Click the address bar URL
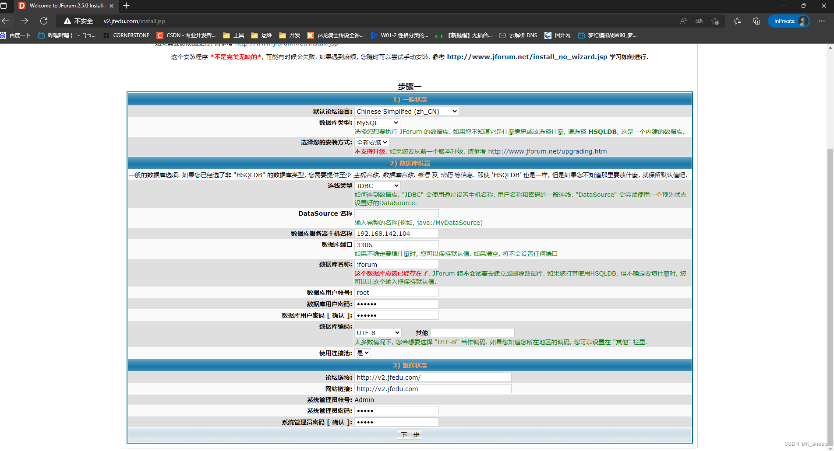The image size is (834, 451). 134,21
